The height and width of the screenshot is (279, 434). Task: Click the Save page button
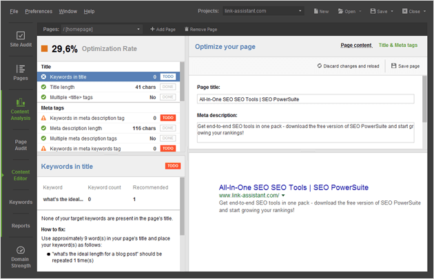click(x=405, y=66)
